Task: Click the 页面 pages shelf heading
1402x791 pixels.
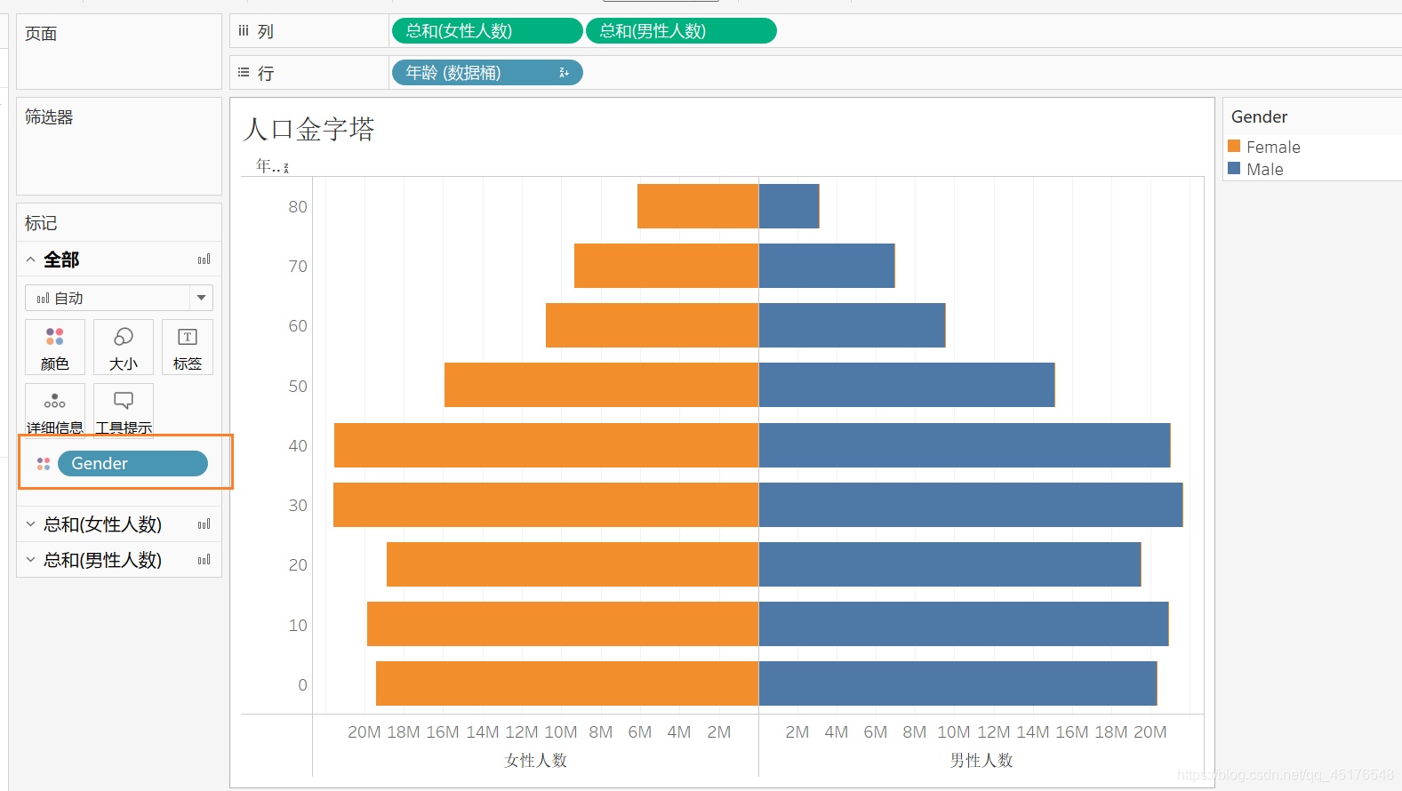Action: coord(41,34)
